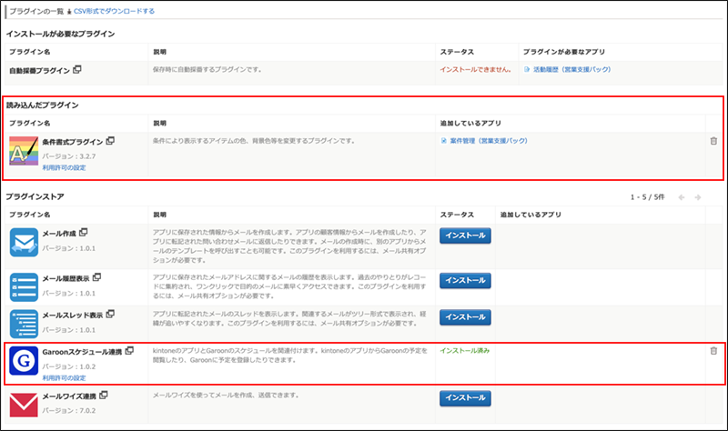Go to previous plugin store page

682,197
